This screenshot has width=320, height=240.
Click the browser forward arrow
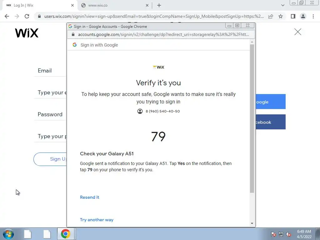(x=17, y=16)
